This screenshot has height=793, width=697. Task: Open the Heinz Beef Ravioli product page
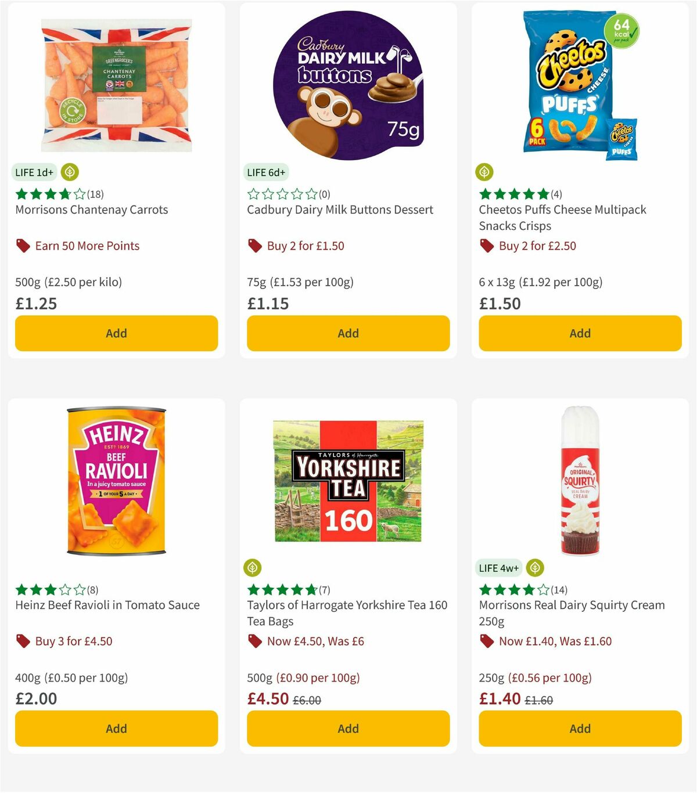pyautogui.click(x=106, y=605)
